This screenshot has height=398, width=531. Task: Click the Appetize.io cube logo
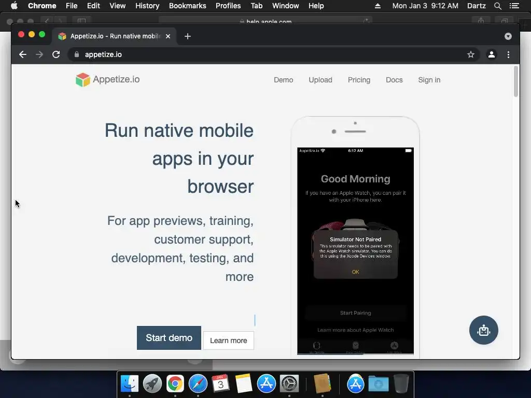pyautogui.click(x=82, y=80)
